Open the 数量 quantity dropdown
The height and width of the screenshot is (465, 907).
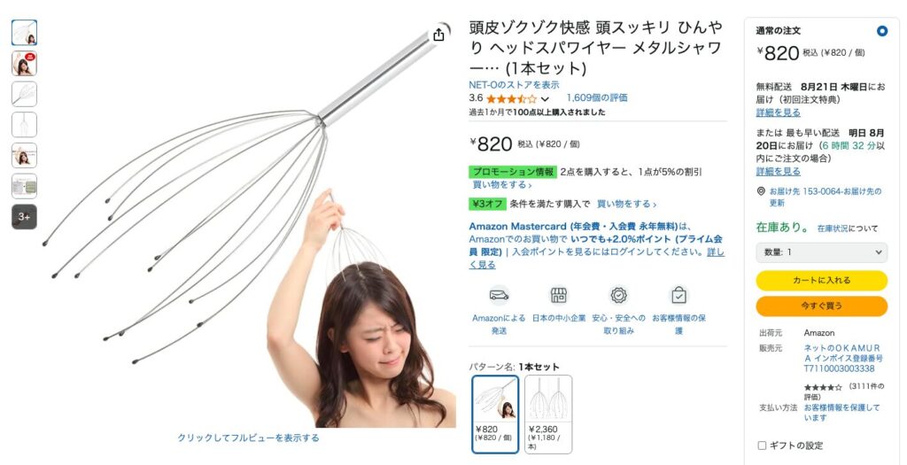(821, 252)
